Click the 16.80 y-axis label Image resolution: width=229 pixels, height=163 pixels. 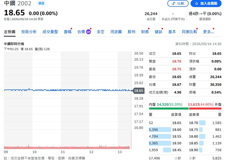[x=139, y=128]
